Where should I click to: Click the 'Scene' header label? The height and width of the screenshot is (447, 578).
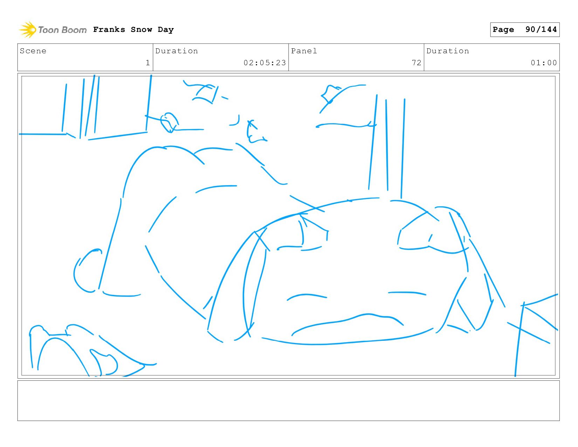pos(33,51)
